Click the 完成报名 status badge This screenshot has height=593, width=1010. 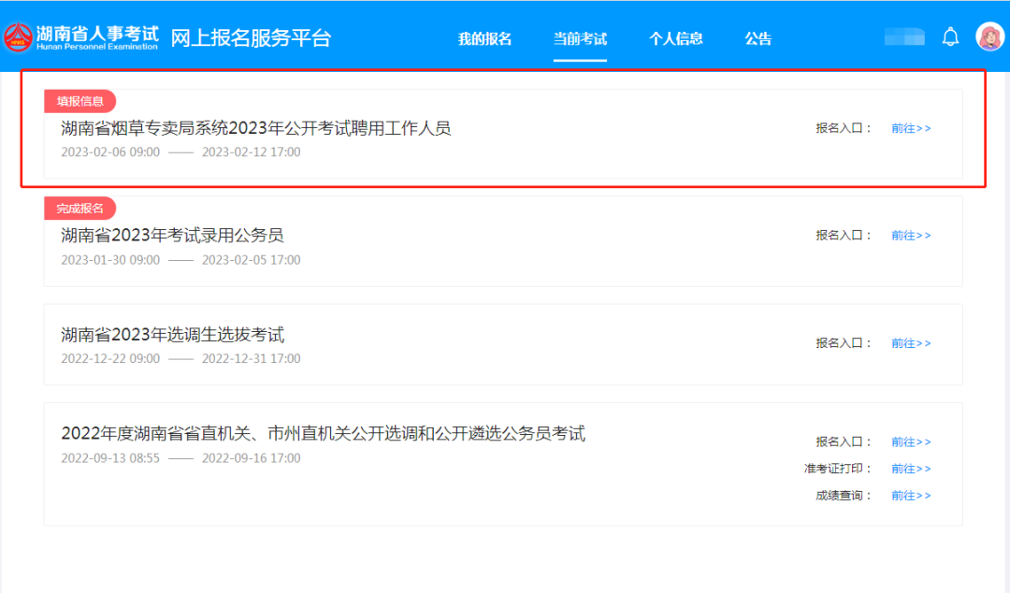(x=79, y=209)
